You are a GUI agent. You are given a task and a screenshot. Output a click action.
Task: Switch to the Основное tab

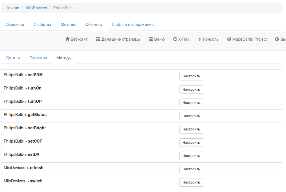pyautogui.click(x=15, y=25)
